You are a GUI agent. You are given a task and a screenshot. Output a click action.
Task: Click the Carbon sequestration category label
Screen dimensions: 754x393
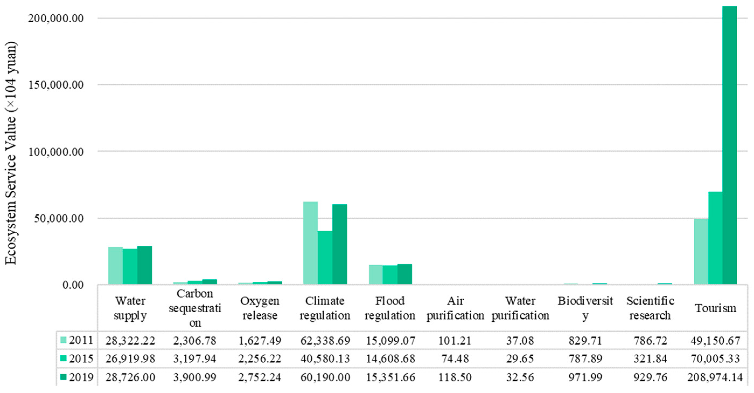click(195, 308)
